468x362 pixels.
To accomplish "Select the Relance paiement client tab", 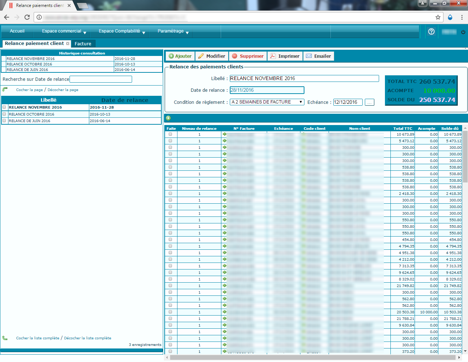I will (34, 44).
